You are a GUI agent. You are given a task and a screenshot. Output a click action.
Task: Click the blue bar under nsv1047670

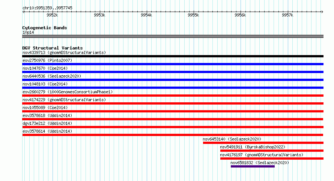pyautogui.click(x=173, y=72)
